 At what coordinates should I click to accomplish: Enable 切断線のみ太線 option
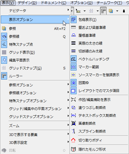click(x=100, y=51)
